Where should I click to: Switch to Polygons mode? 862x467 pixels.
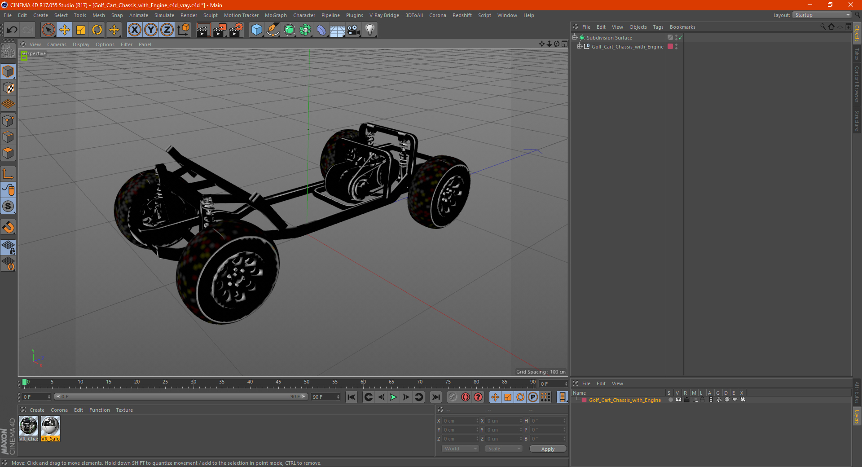[x=8, y=153]
